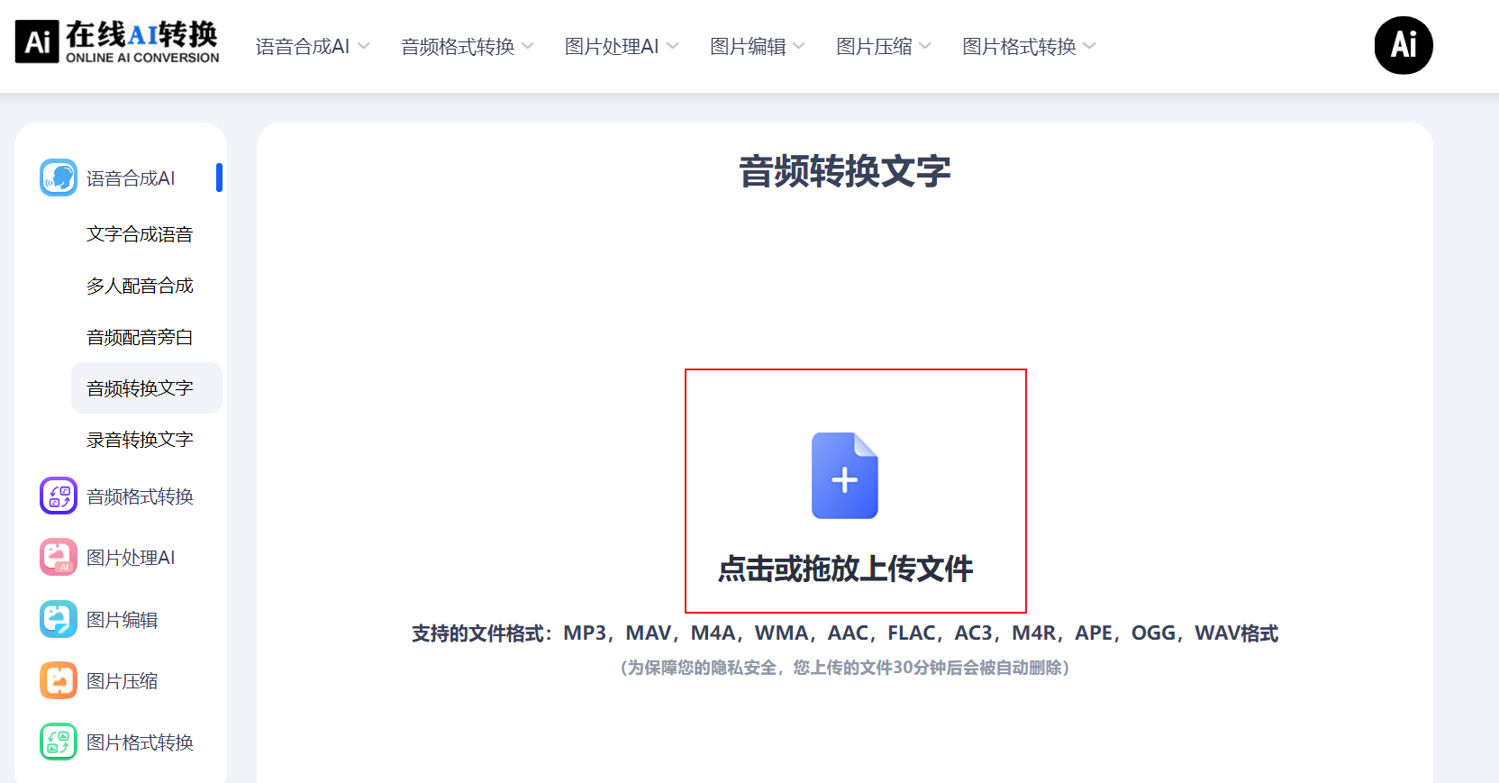Click the pink image processing AI icon
This screenshot has height=783, width=1499.
tap(59, 557)
